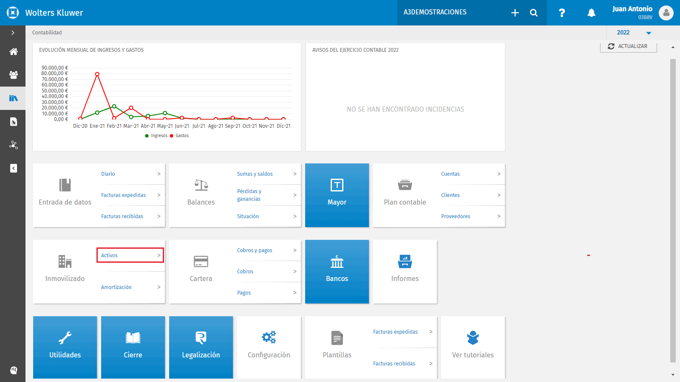The image size is (680, 382).
Task: Open the notifications bell icon
Action: pos(591,13)
